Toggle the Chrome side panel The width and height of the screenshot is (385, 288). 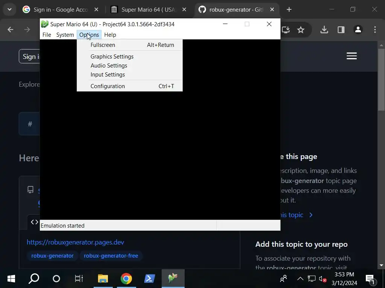(x=341, y=30)
